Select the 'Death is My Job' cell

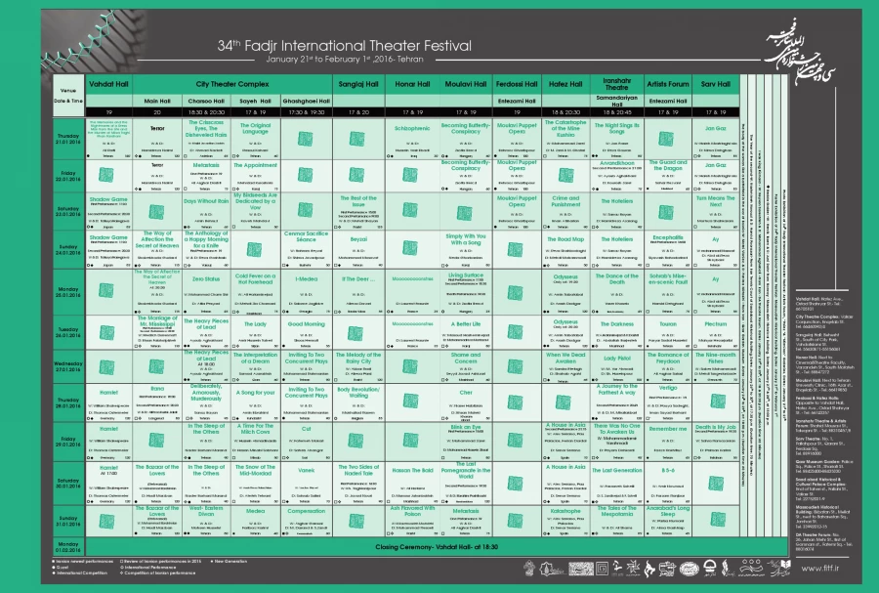click(715, 442)
